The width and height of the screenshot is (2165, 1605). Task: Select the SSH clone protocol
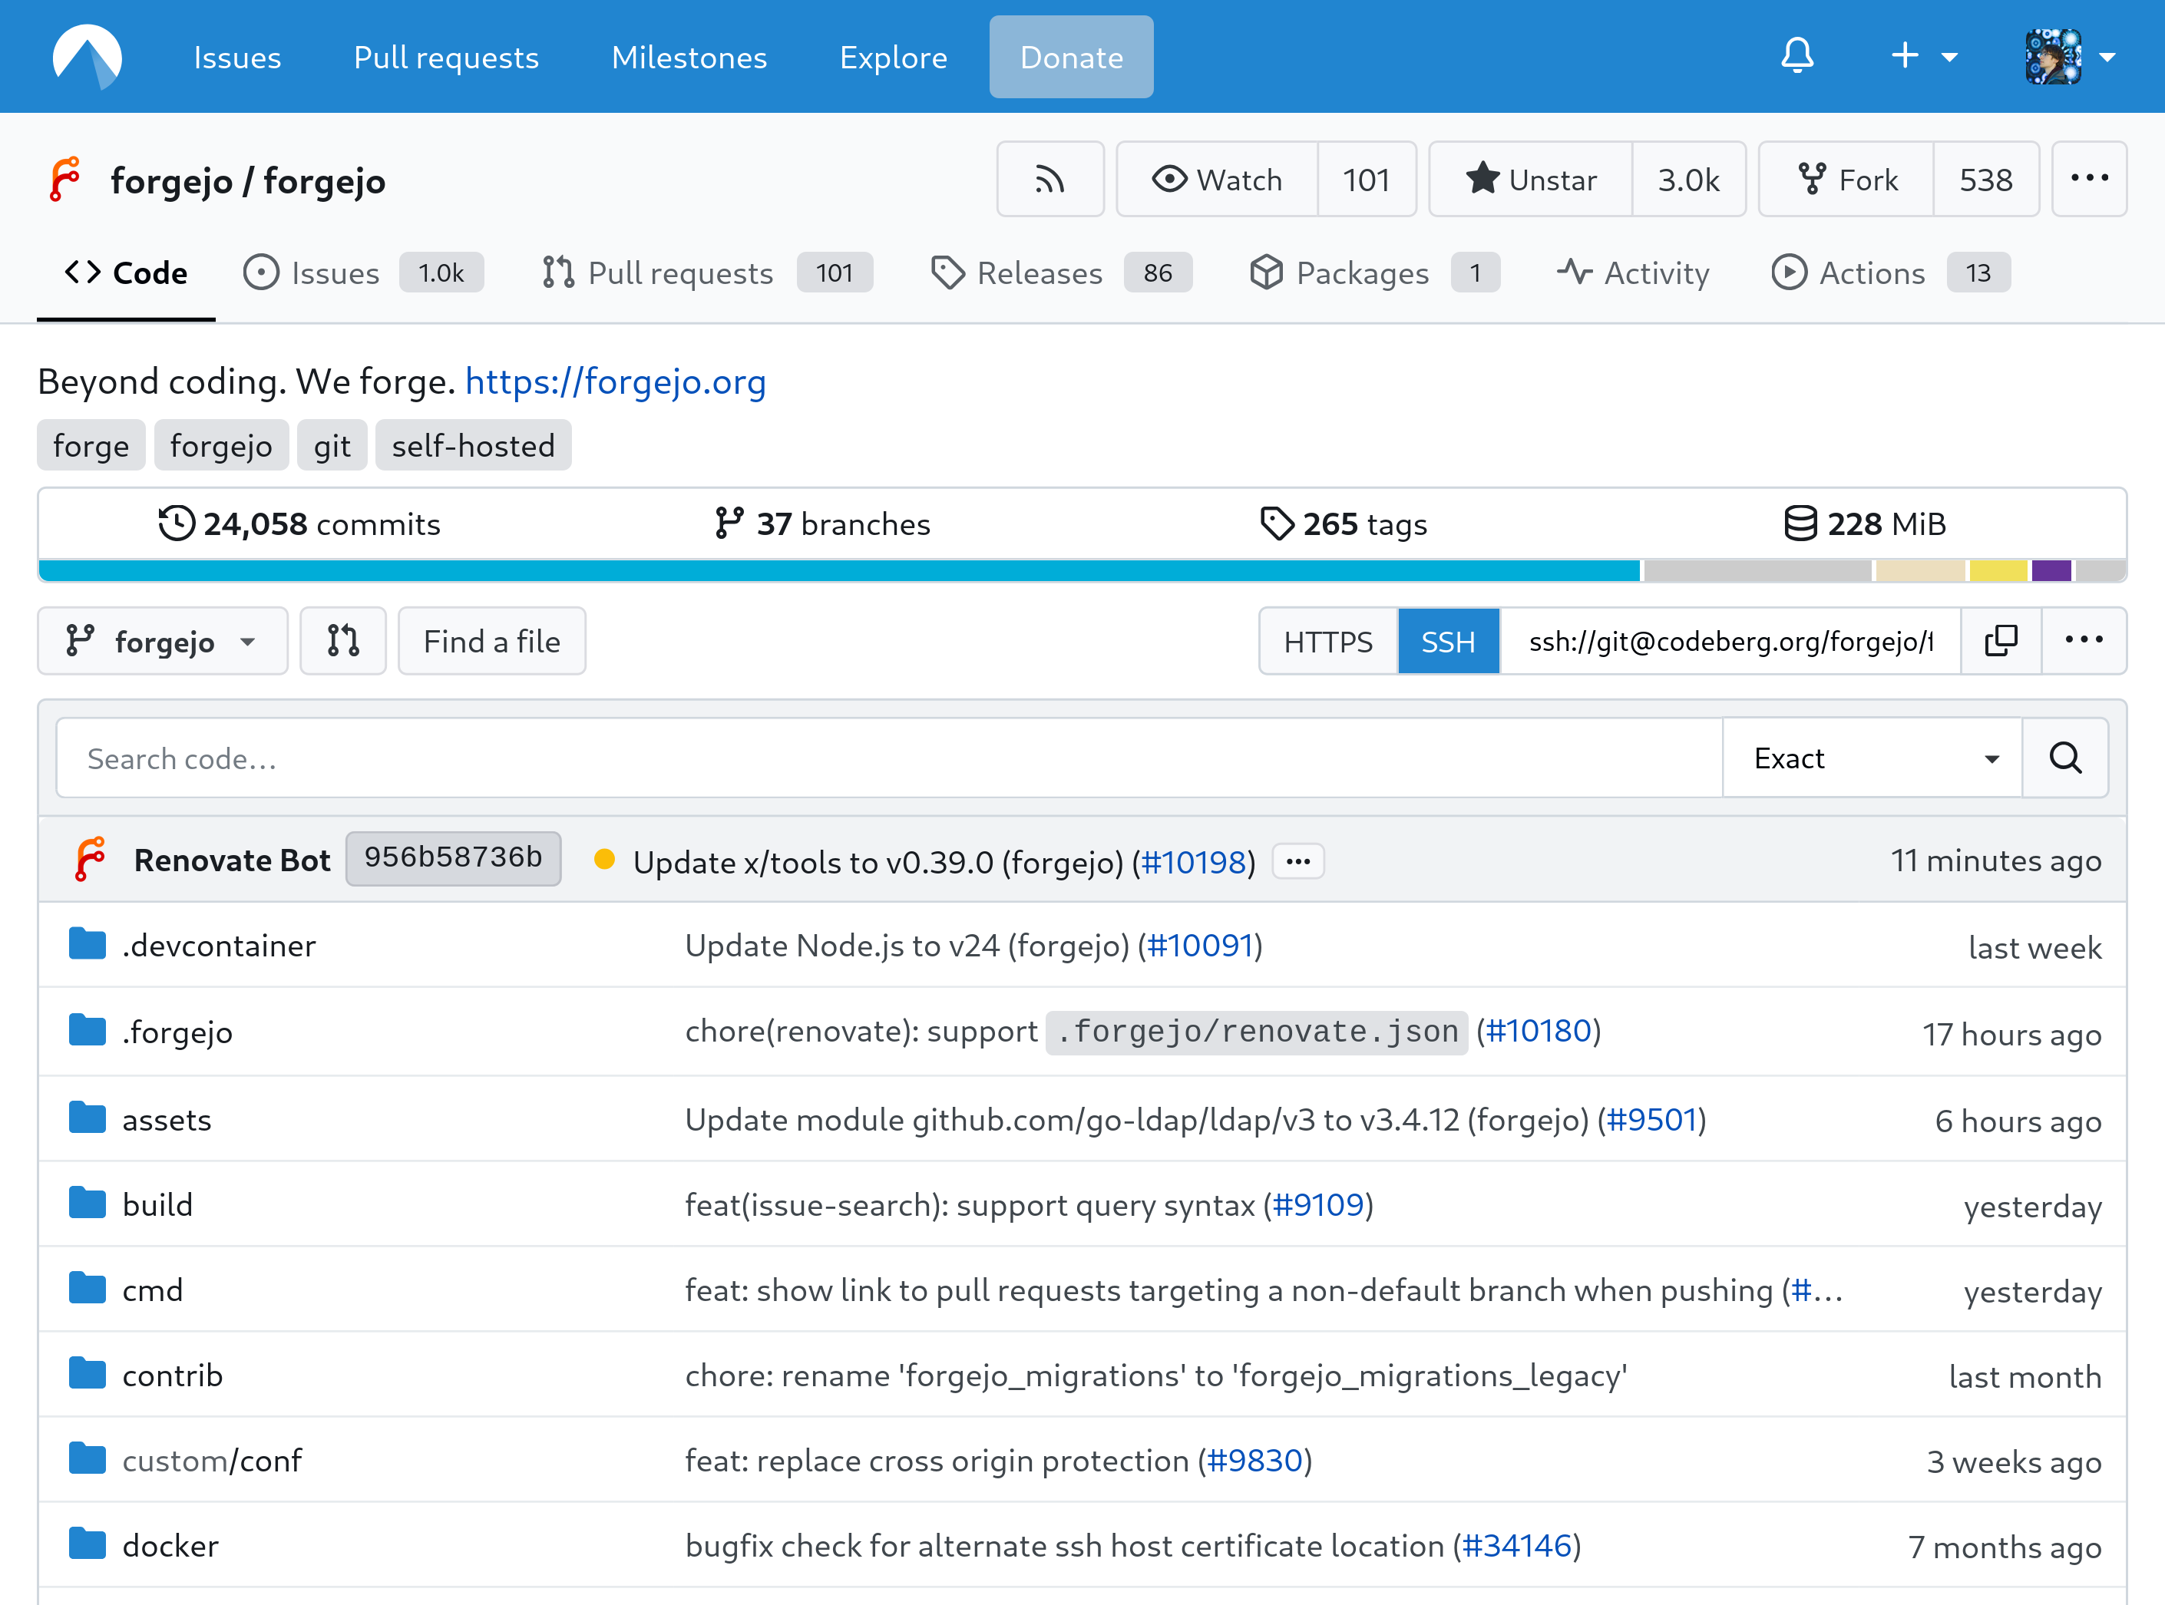[1448, 641]
